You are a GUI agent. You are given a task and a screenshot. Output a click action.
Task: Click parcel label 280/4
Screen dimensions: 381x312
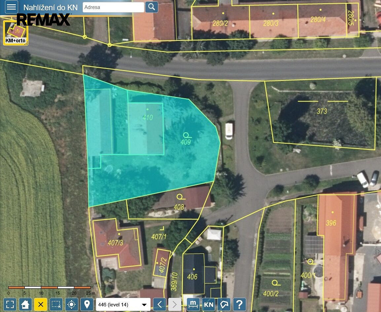(x=318, y=19)
